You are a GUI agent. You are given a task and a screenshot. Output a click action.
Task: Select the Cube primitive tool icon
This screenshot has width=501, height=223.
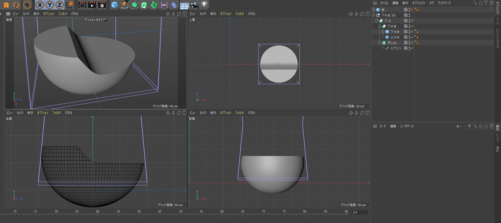tap(115, 5)
